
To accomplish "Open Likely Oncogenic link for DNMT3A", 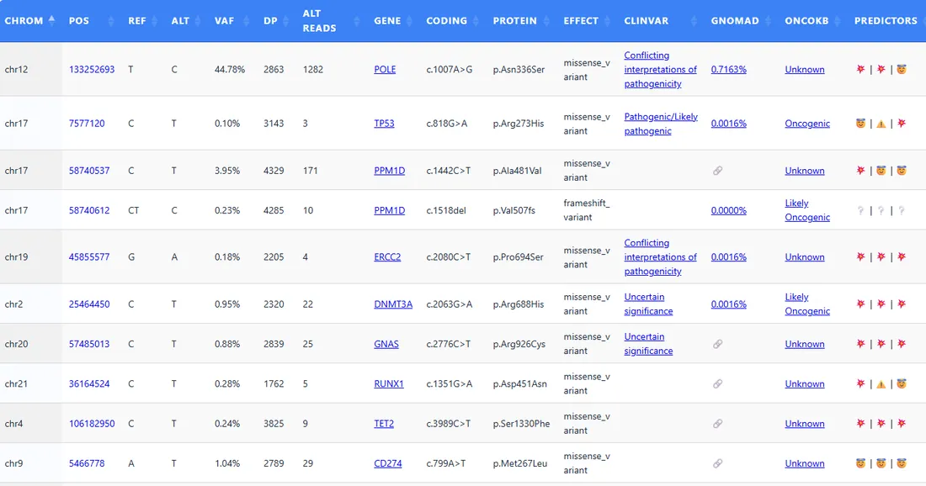I will click(807, 304).
